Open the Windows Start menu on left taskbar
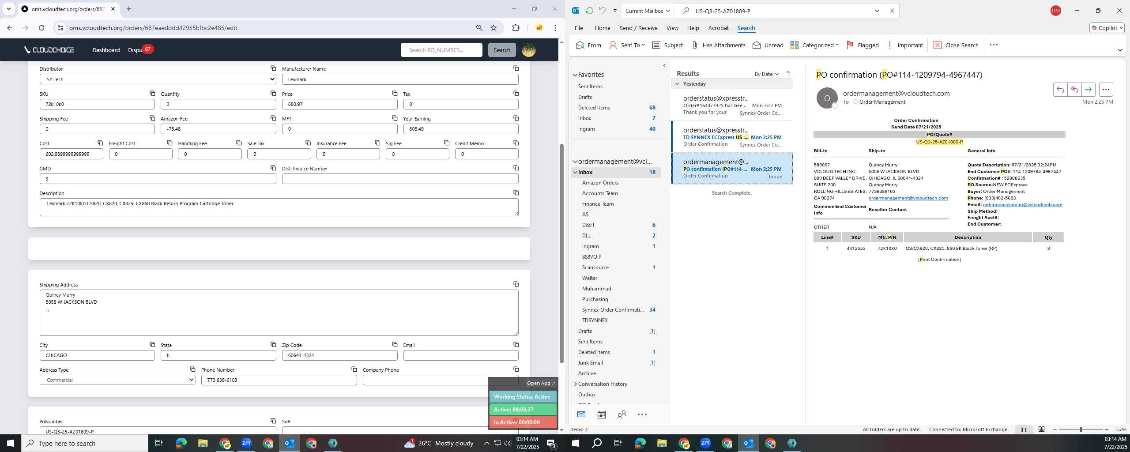 11,443
